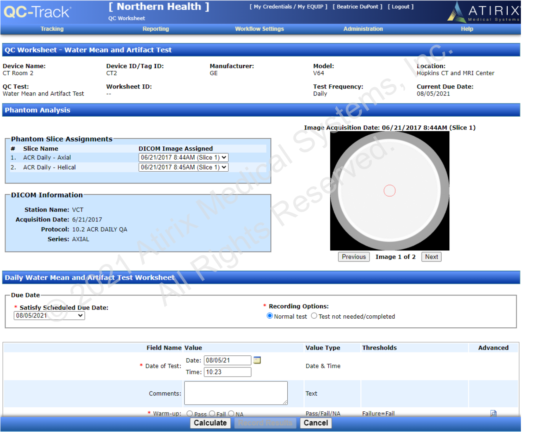Expand the Satisfy Scheduled Due Date dropdown
549x444 pixels.
tap(49, 316)
